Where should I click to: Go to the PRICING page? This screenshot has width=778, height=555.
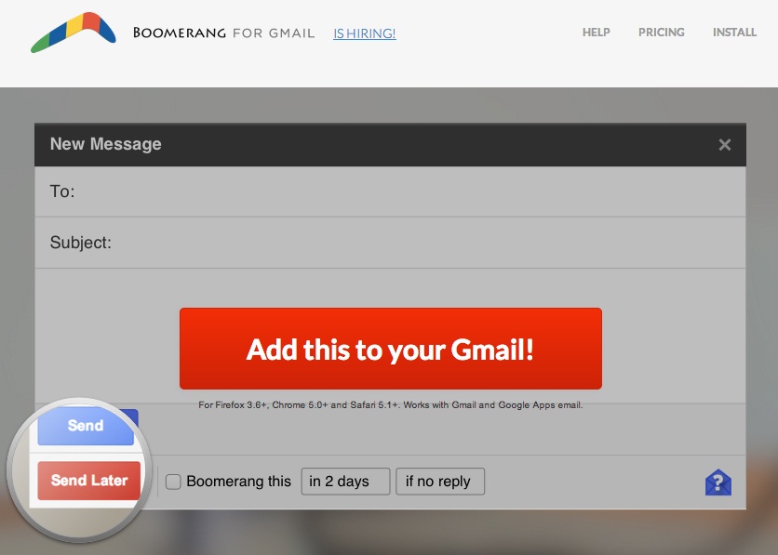tap(661, 33)
